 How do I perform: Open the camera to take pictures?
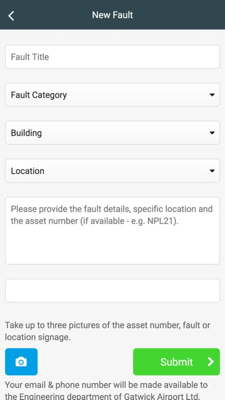[21, 361]
